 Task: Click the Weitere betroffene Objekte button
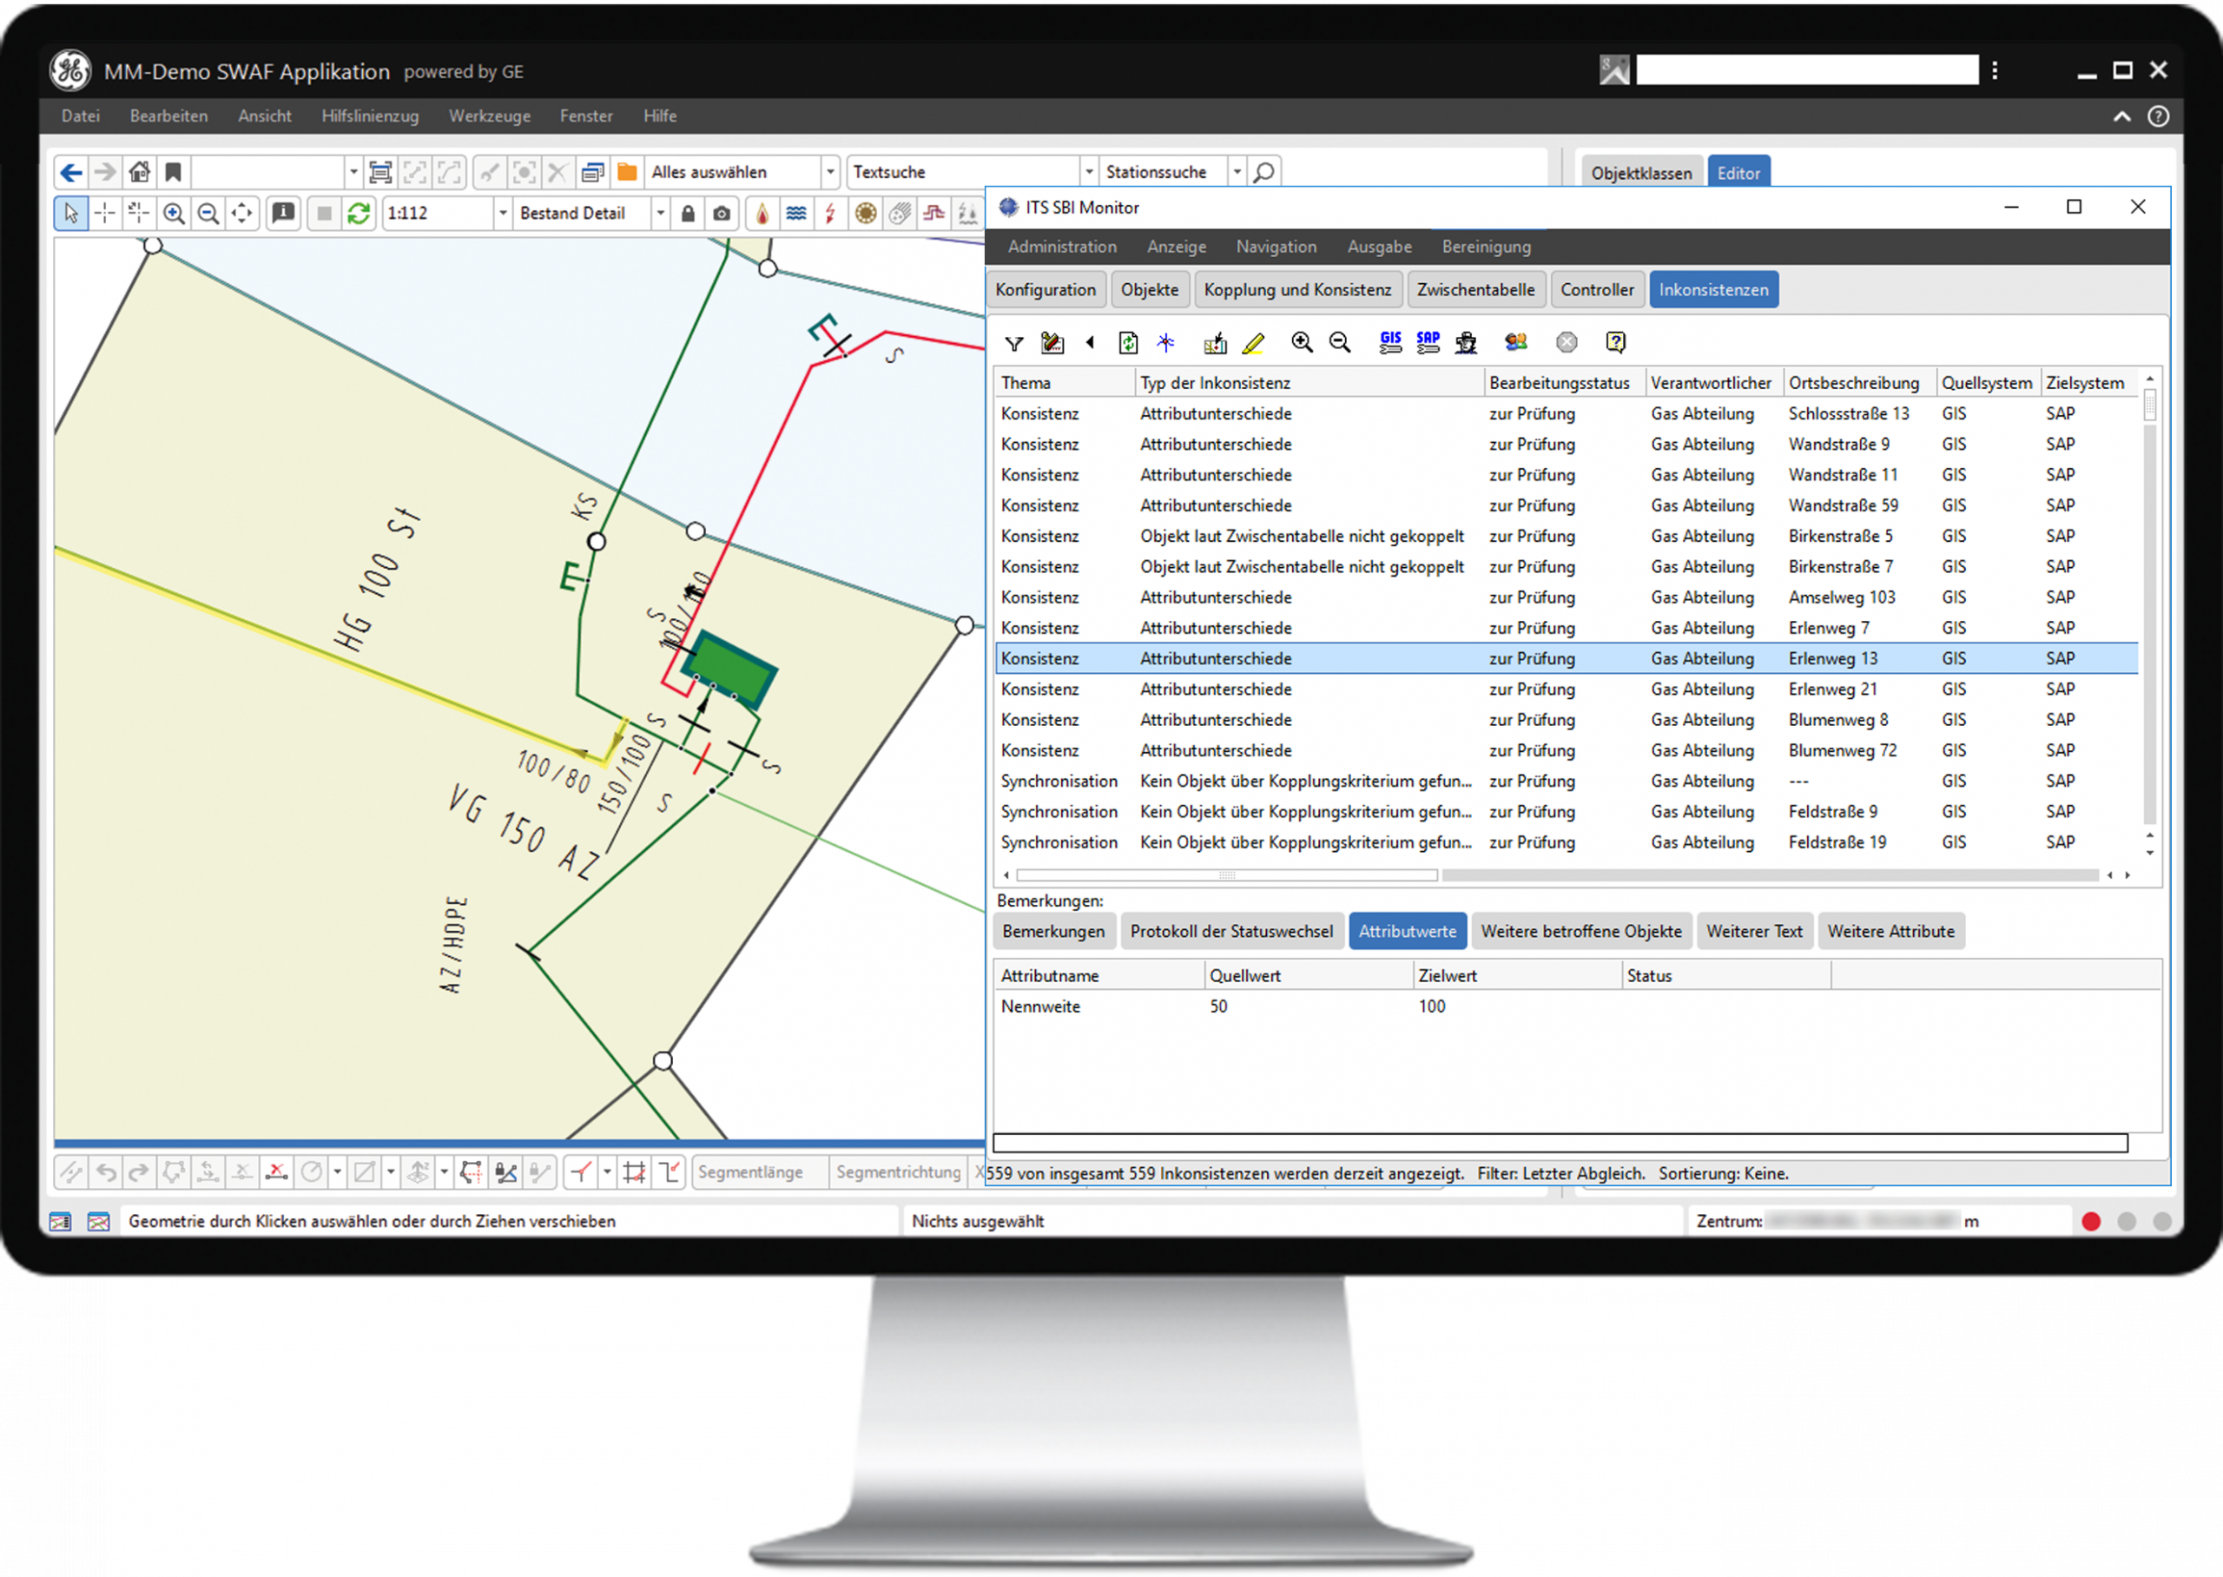[1580, 931]
